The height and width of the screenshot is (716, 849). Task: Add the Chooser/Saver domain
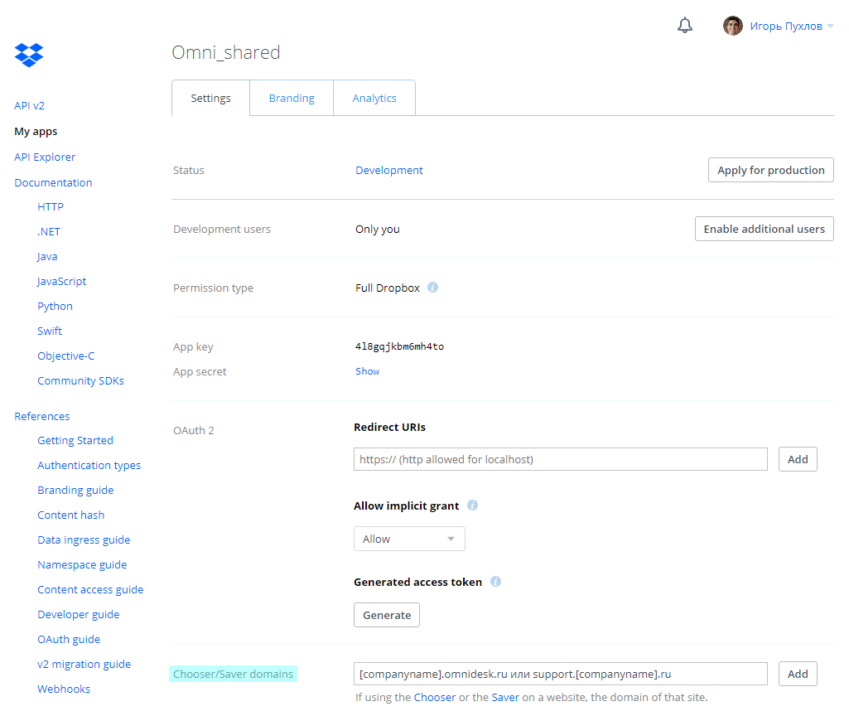point(798,674)
